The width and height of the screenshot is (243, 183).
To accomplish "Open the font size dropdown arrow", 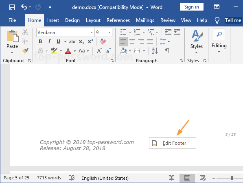I will 109,33.
